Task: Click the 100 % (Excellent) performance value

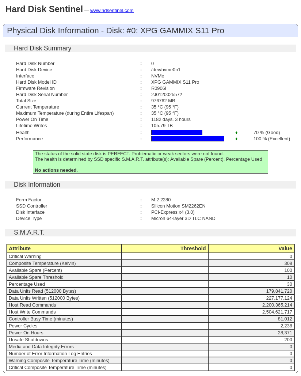Action: pos(271,138)
